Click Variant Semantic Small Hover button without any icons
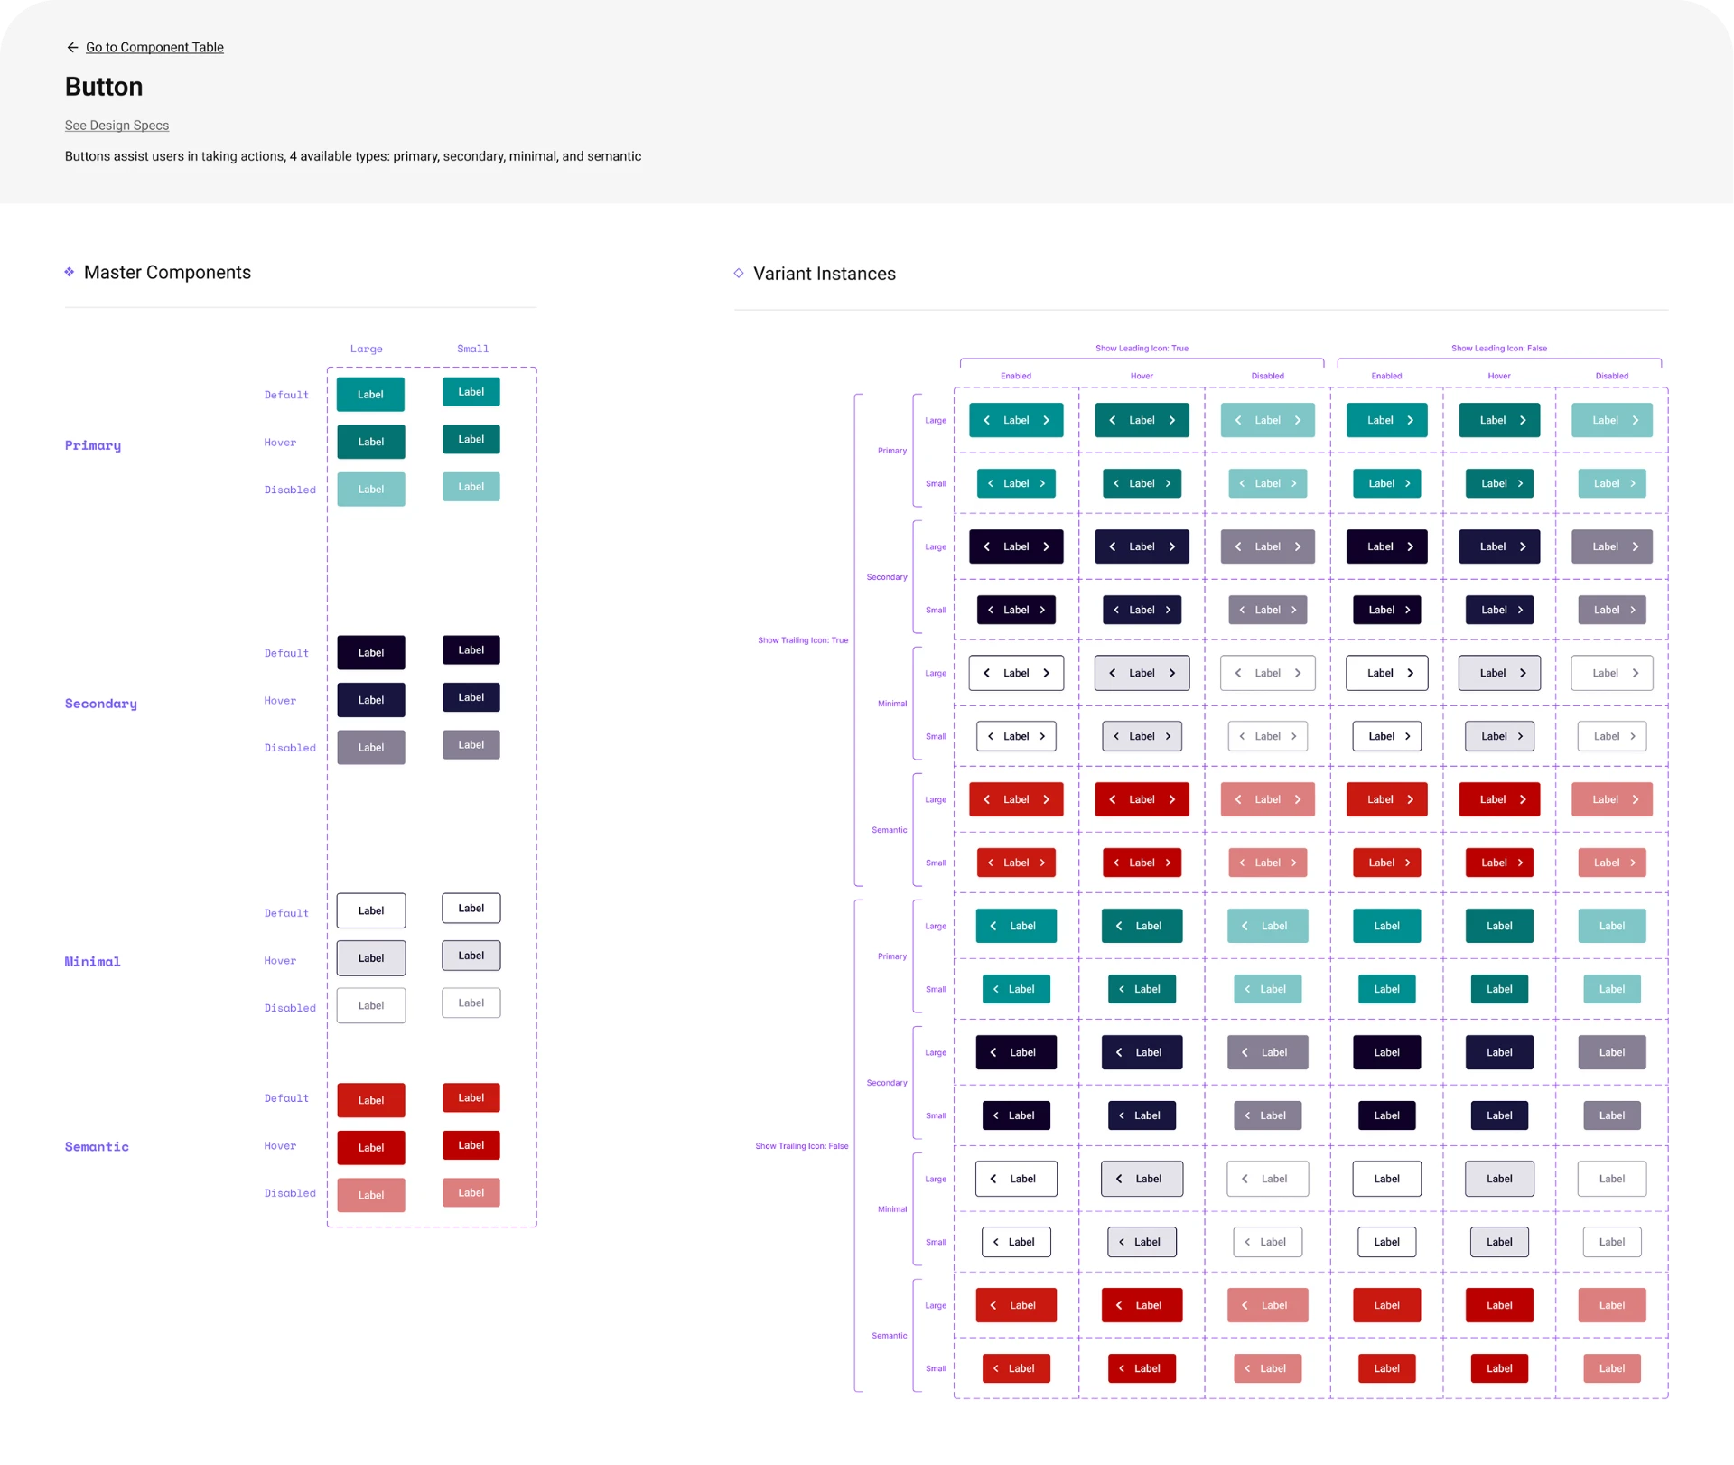Viewport: 1734px width, 1465px height. [x=1499, y=1368]
